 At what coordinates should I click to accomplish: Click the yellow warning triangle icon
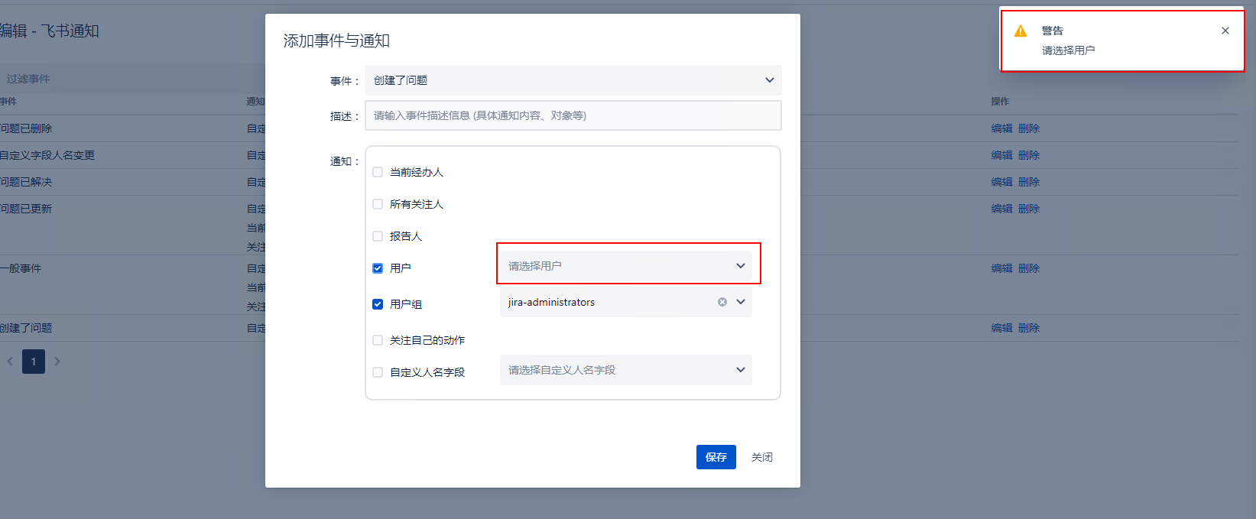[x=1021, y=31]
